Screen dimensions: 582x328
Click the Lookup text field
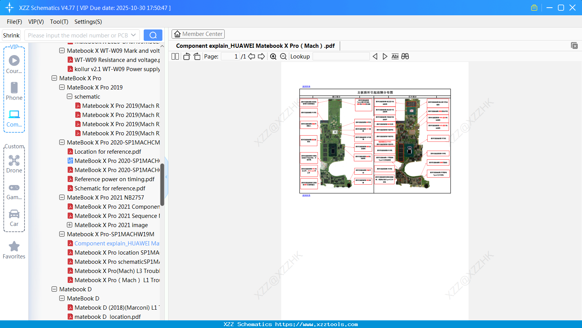point(341,56)
